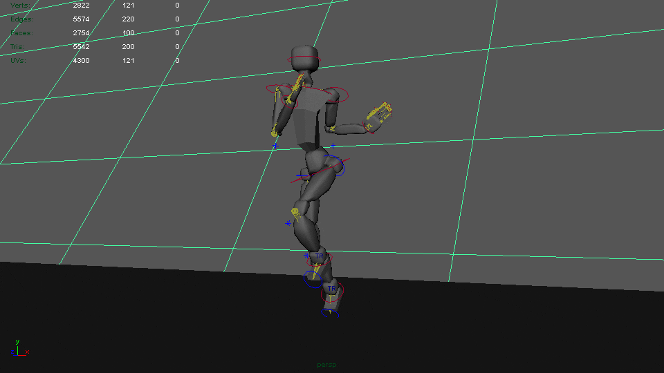The width and height of the screenshot is (664, 373).
Task: Select the blue asterisk locator beside upper TR label
Action: 306,256
